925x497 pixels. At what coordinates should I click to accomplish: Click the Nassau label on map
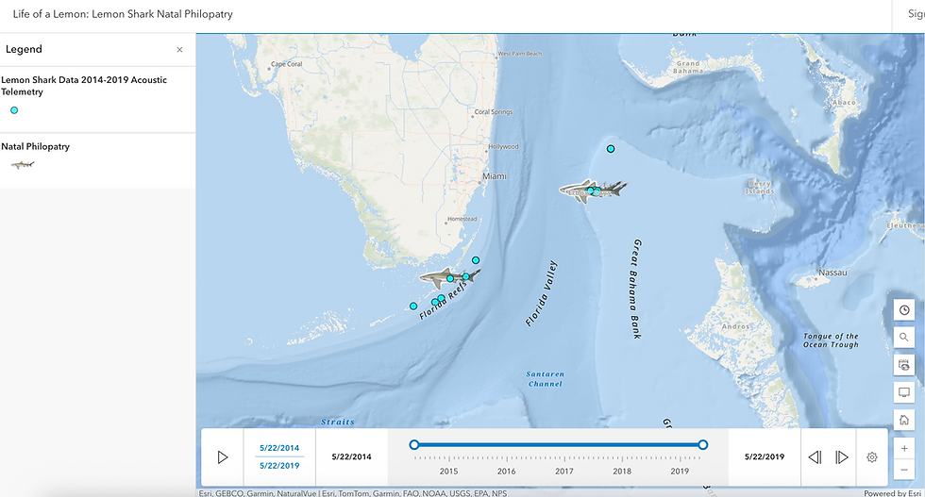coord(832,273)
